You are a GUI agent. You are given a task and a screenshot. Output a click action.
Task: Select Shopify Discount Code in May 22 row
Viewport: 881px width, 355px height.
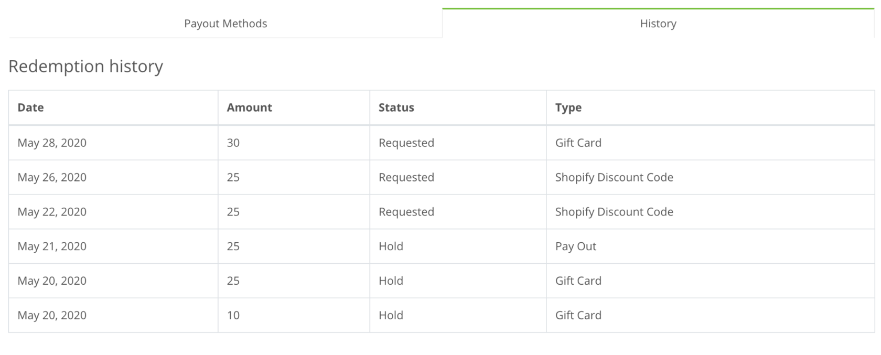tap(614, 212)
